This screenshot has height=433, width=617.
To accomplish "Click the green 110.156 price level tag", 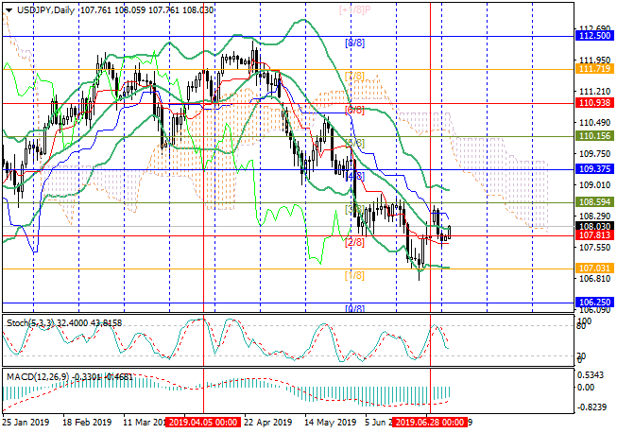I will tap(593, 136).
